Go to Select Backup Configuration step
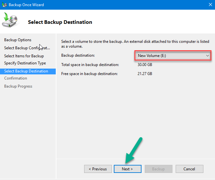215x180 pixels. (27, 48)
